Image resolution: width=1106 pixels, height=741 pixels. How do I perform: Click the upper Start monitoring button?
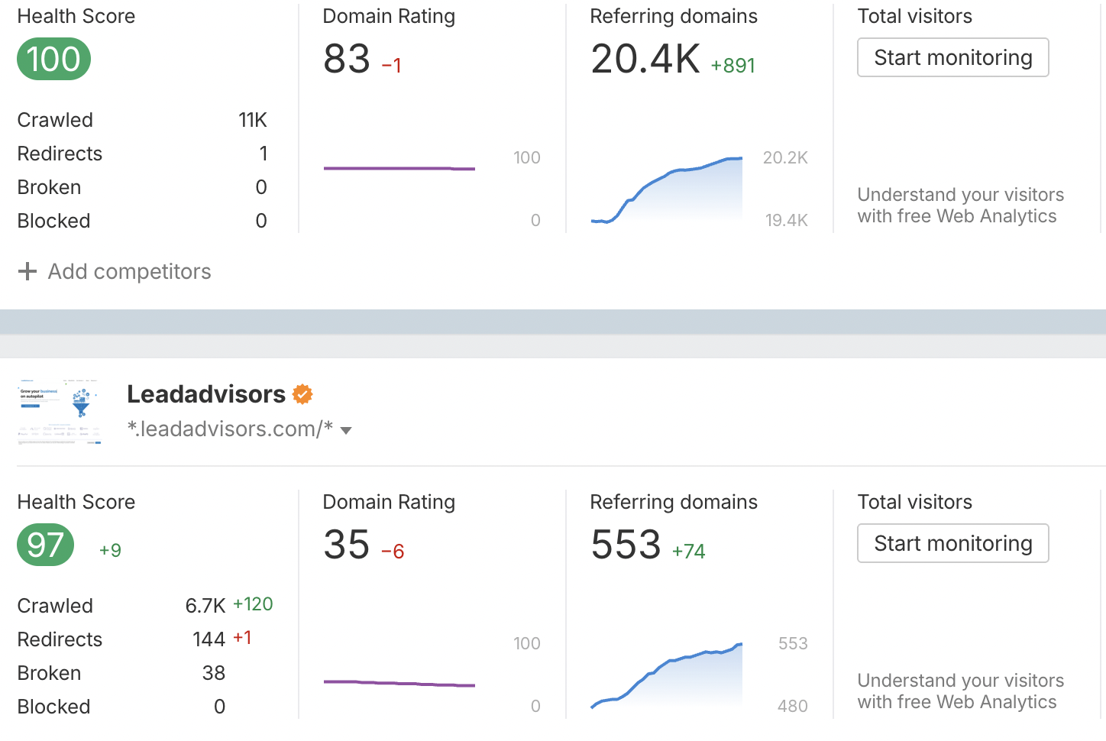(952, 58)
